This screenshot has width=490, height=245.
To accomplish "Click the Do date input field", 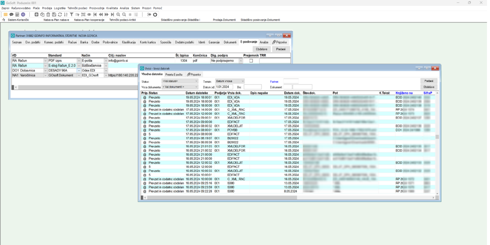I will [x=253, y=87].
